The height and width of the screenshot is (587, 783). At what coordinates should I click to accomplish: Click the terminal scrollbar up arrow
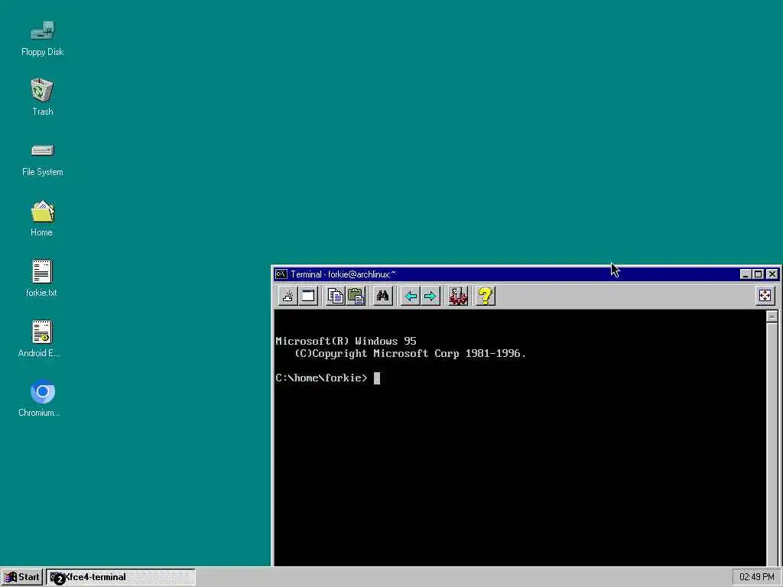pos(772,316)
